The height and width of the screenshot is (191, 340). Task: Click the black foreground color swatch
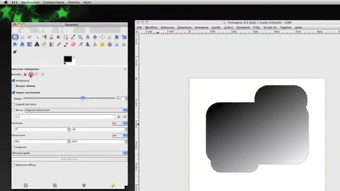click(67, 59)
